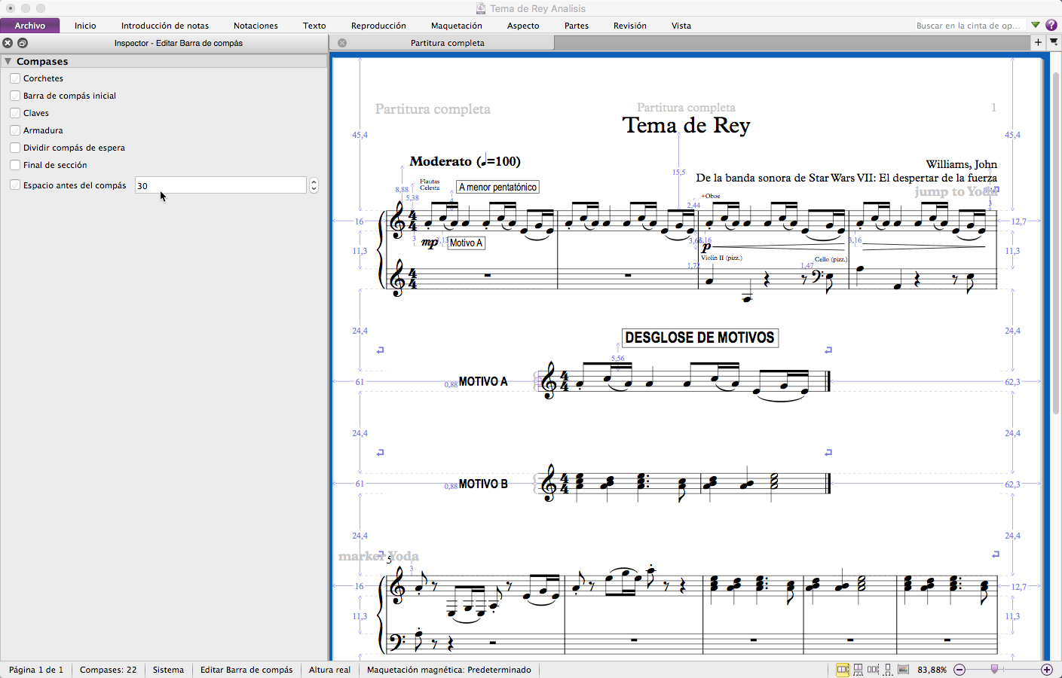Open the purple help question mark
The image size is (1062, 678).
pos(1051,25)
